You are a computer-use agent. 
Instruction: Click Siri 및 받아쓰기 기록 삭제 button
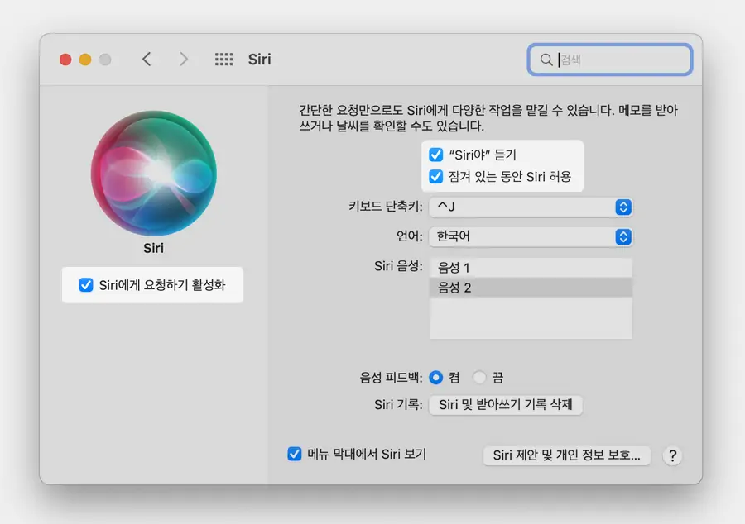pyautogui.click(x=506, y=405)
